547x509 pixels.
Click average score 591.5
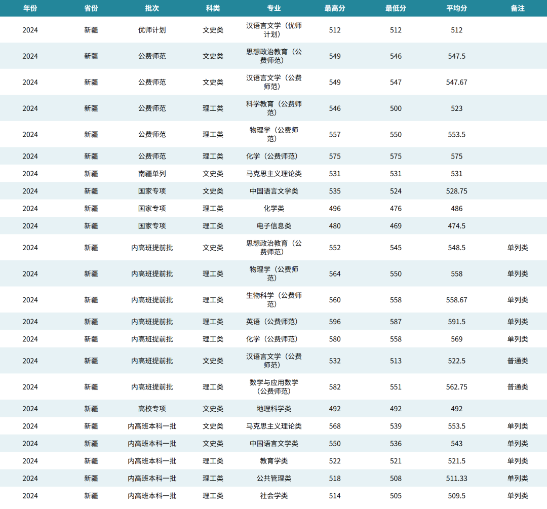(x=457, y=322)
